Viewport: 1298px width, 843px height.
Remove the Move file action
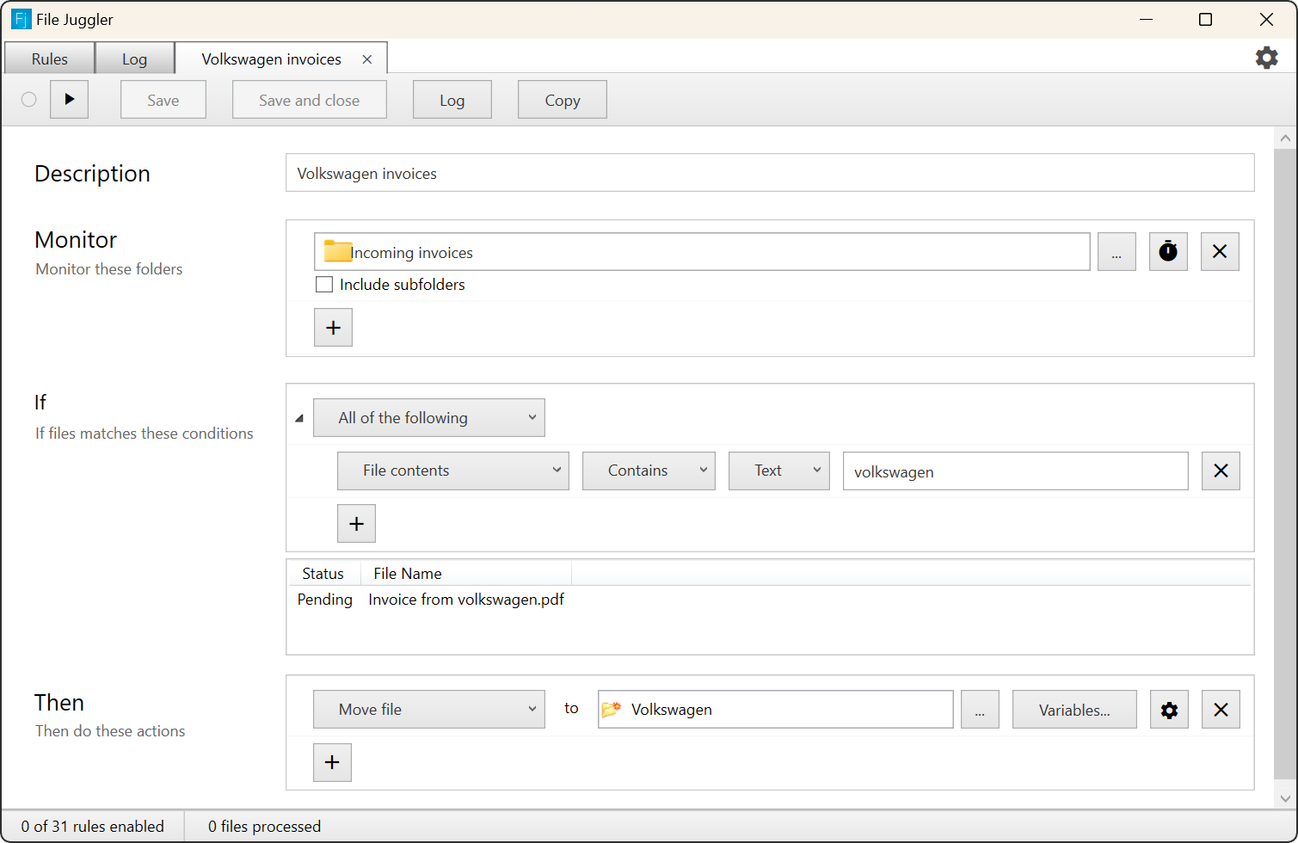[x=1221, y=710]
